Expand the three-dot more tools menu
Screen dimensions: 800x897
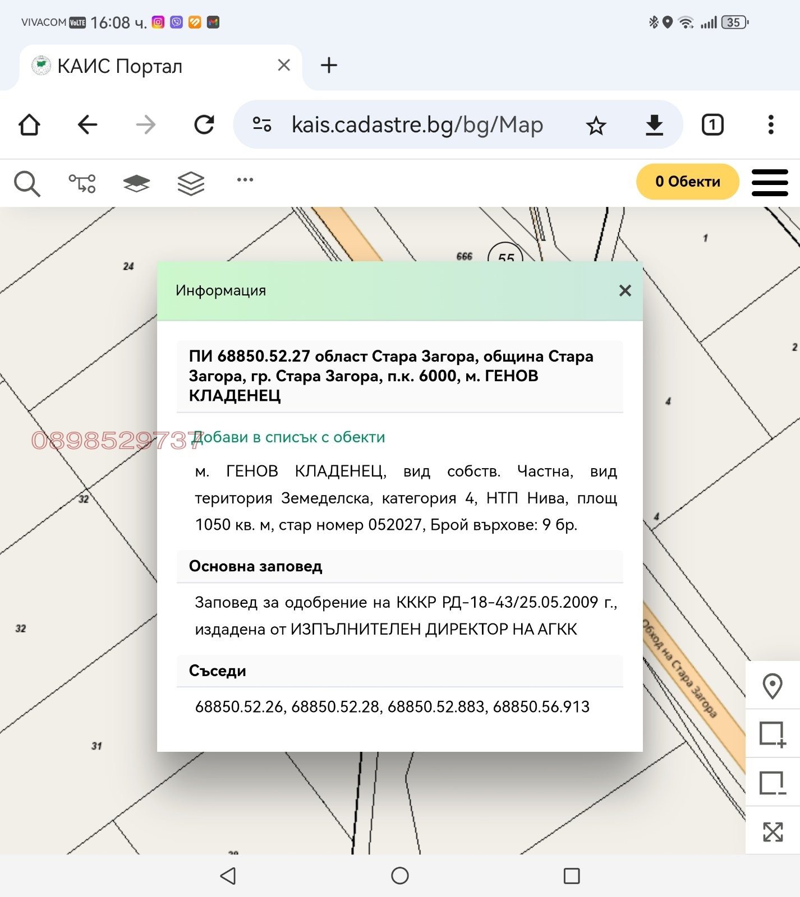[245, 180]
